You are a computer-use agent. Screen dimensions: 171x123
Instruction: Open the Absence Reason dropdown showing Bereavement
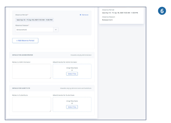tap(37, 30)
